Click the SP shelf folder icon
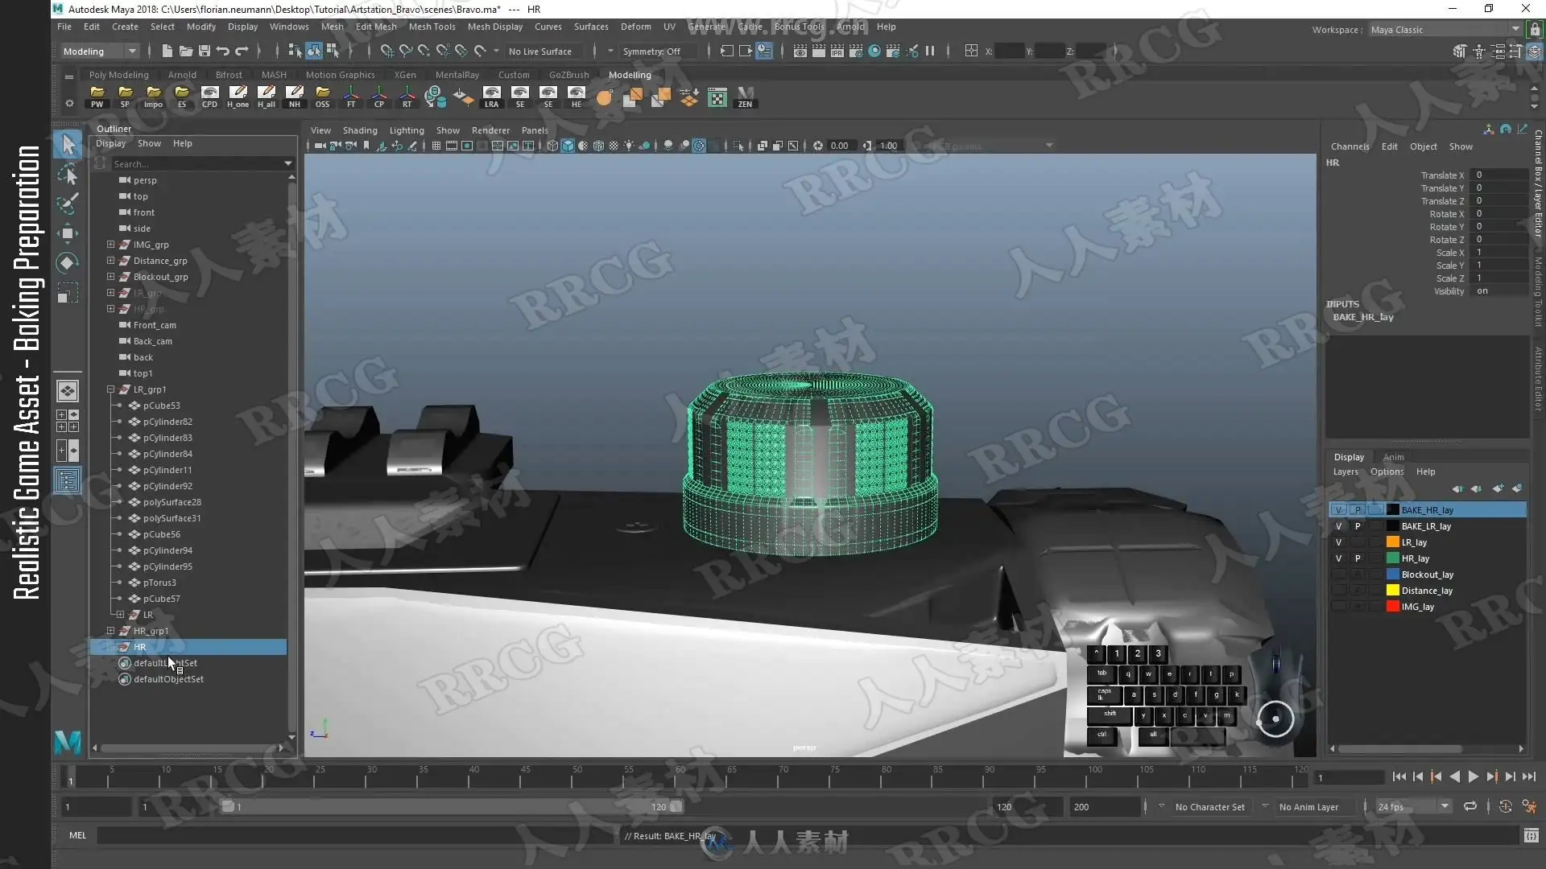Image resolution: width=1546 pixels, height=869 pixels. tap(125, 97)
